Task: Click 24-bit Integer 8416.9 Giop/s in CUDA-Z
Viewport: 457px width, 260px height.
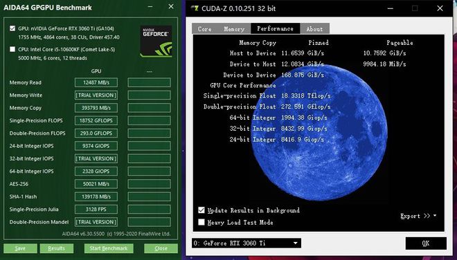Action: pos(303,140)
